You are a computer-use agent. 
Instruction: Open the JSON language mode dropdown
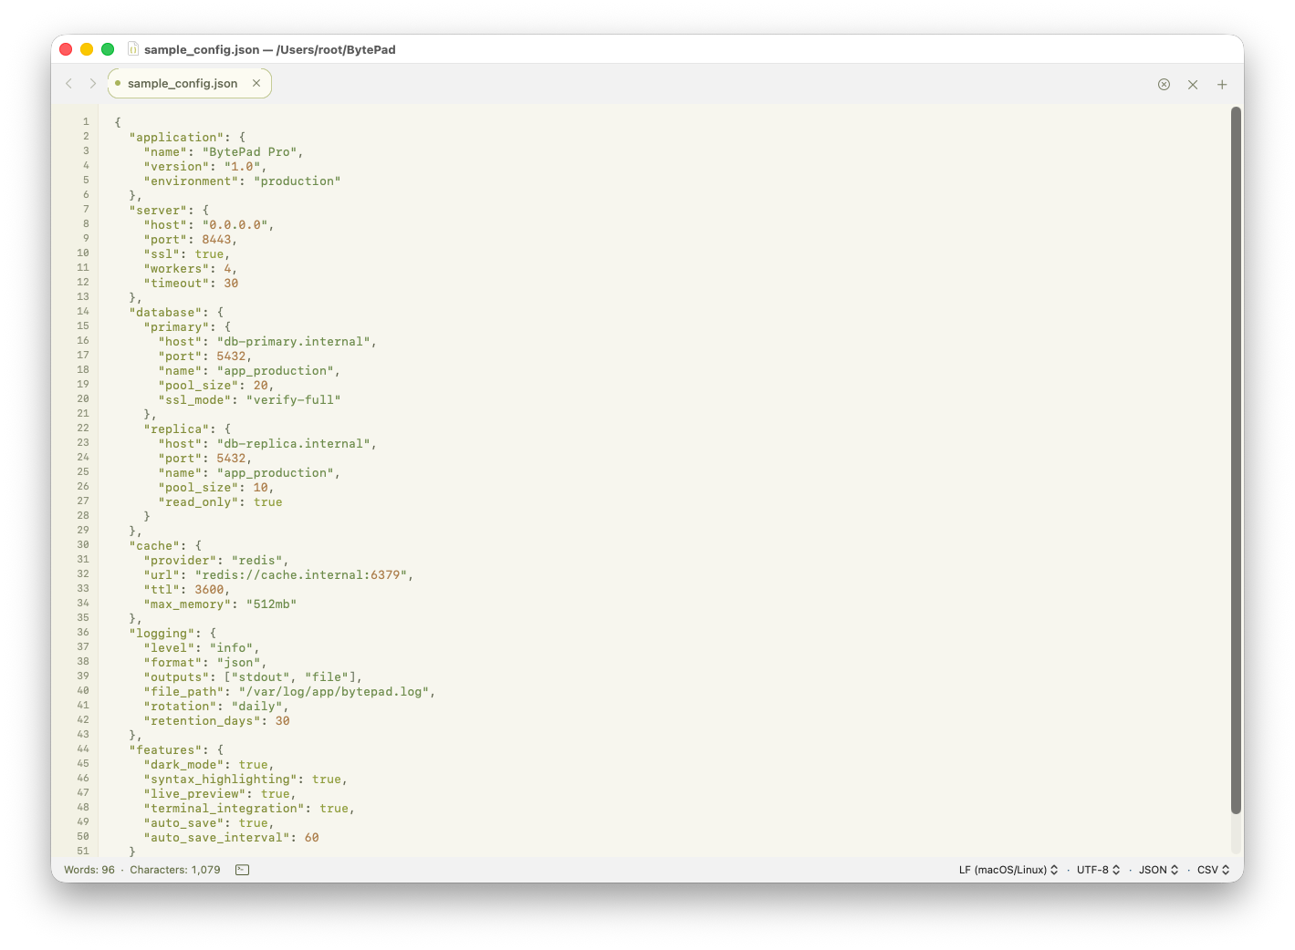coord(1158,869)
